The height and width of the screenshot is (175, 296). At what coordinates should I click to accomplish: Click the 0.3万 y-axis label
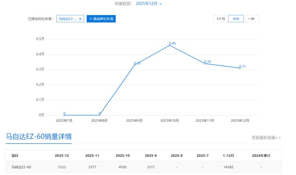coord(40,69)
